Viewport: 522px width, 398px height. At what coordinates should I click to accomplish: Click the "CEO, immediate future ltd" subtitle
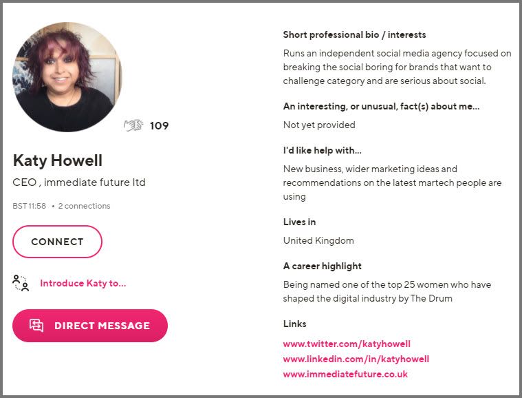(79, 182)
